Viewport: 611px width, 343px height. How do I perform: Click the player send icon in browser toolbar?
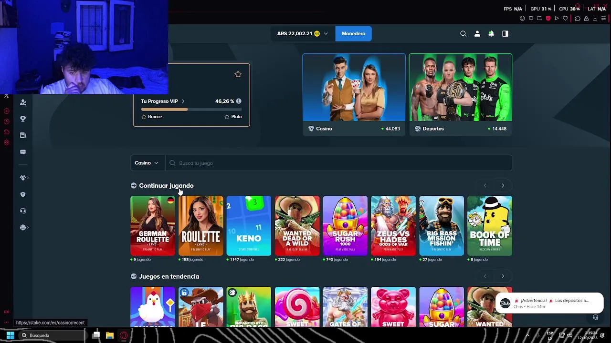click(x=557, y=18)
